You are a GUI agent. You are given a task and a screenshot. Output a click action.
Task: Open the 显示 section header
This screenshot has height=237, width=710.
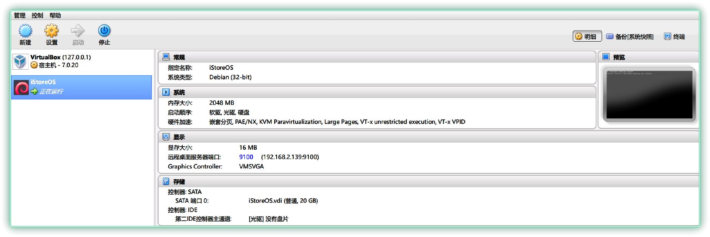[x=429, y=137]
